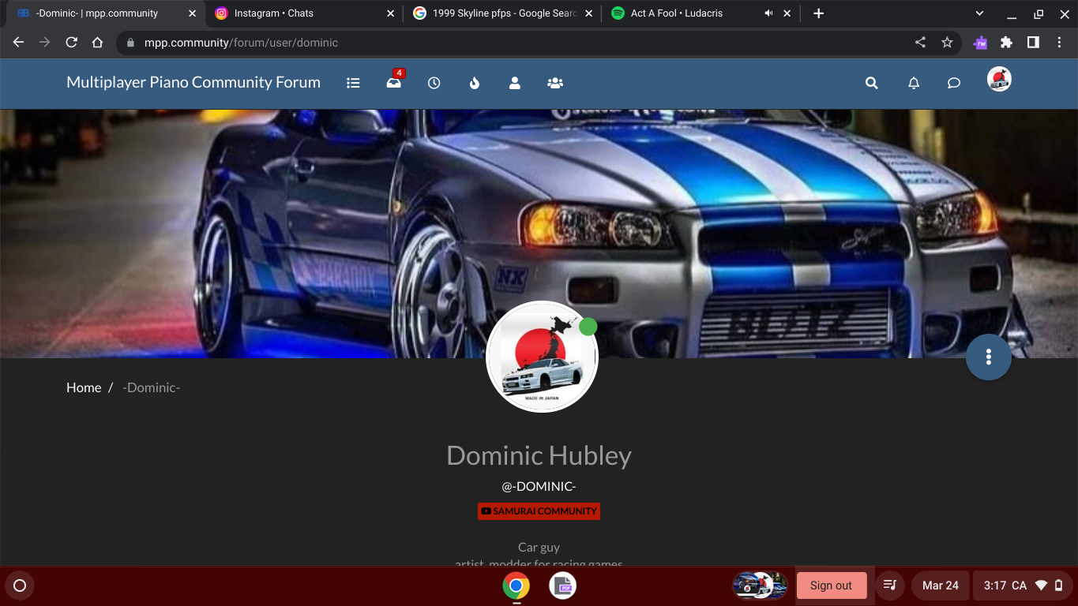Open the groups icon in forum navbar
The image size is (1078, 606).
[x=555, y=83]
